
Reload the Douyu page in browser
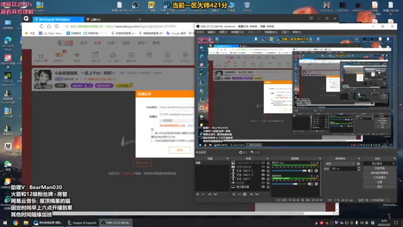[41, 26]
